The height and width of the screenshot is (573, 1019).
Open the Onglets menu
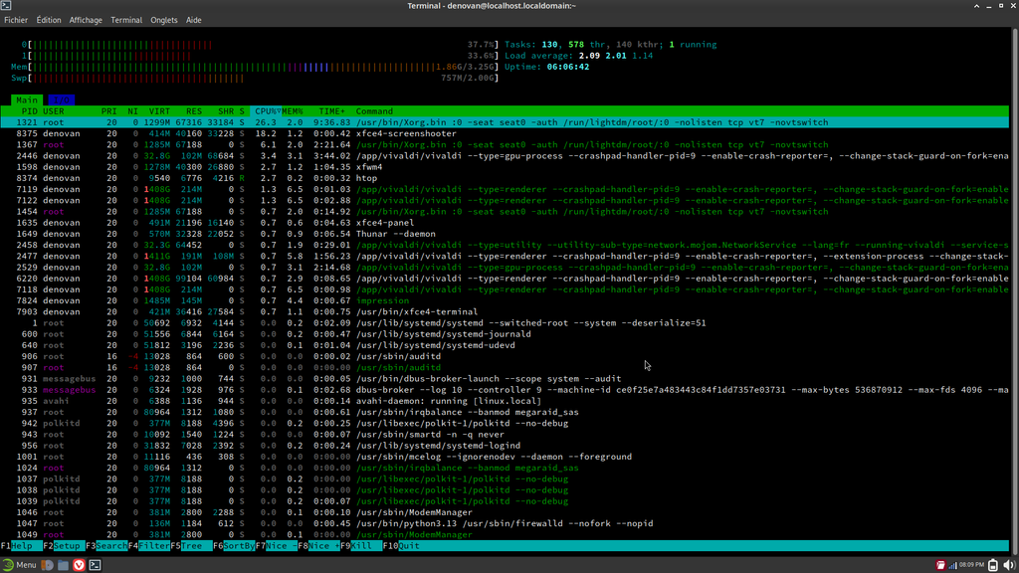coord(164,20)
